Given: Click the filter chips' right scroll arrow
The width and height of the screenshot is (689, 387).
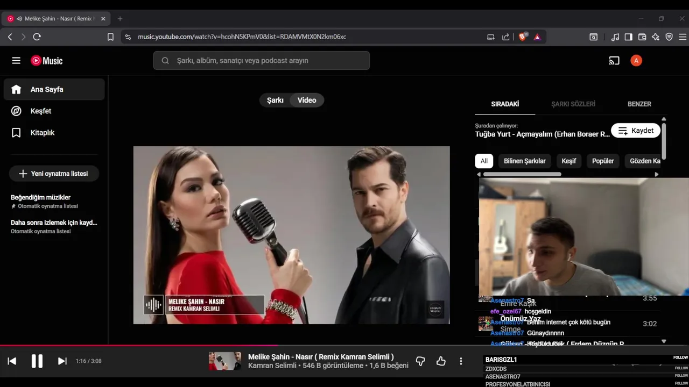Looking at the screenshot, I should click(656, 174).
